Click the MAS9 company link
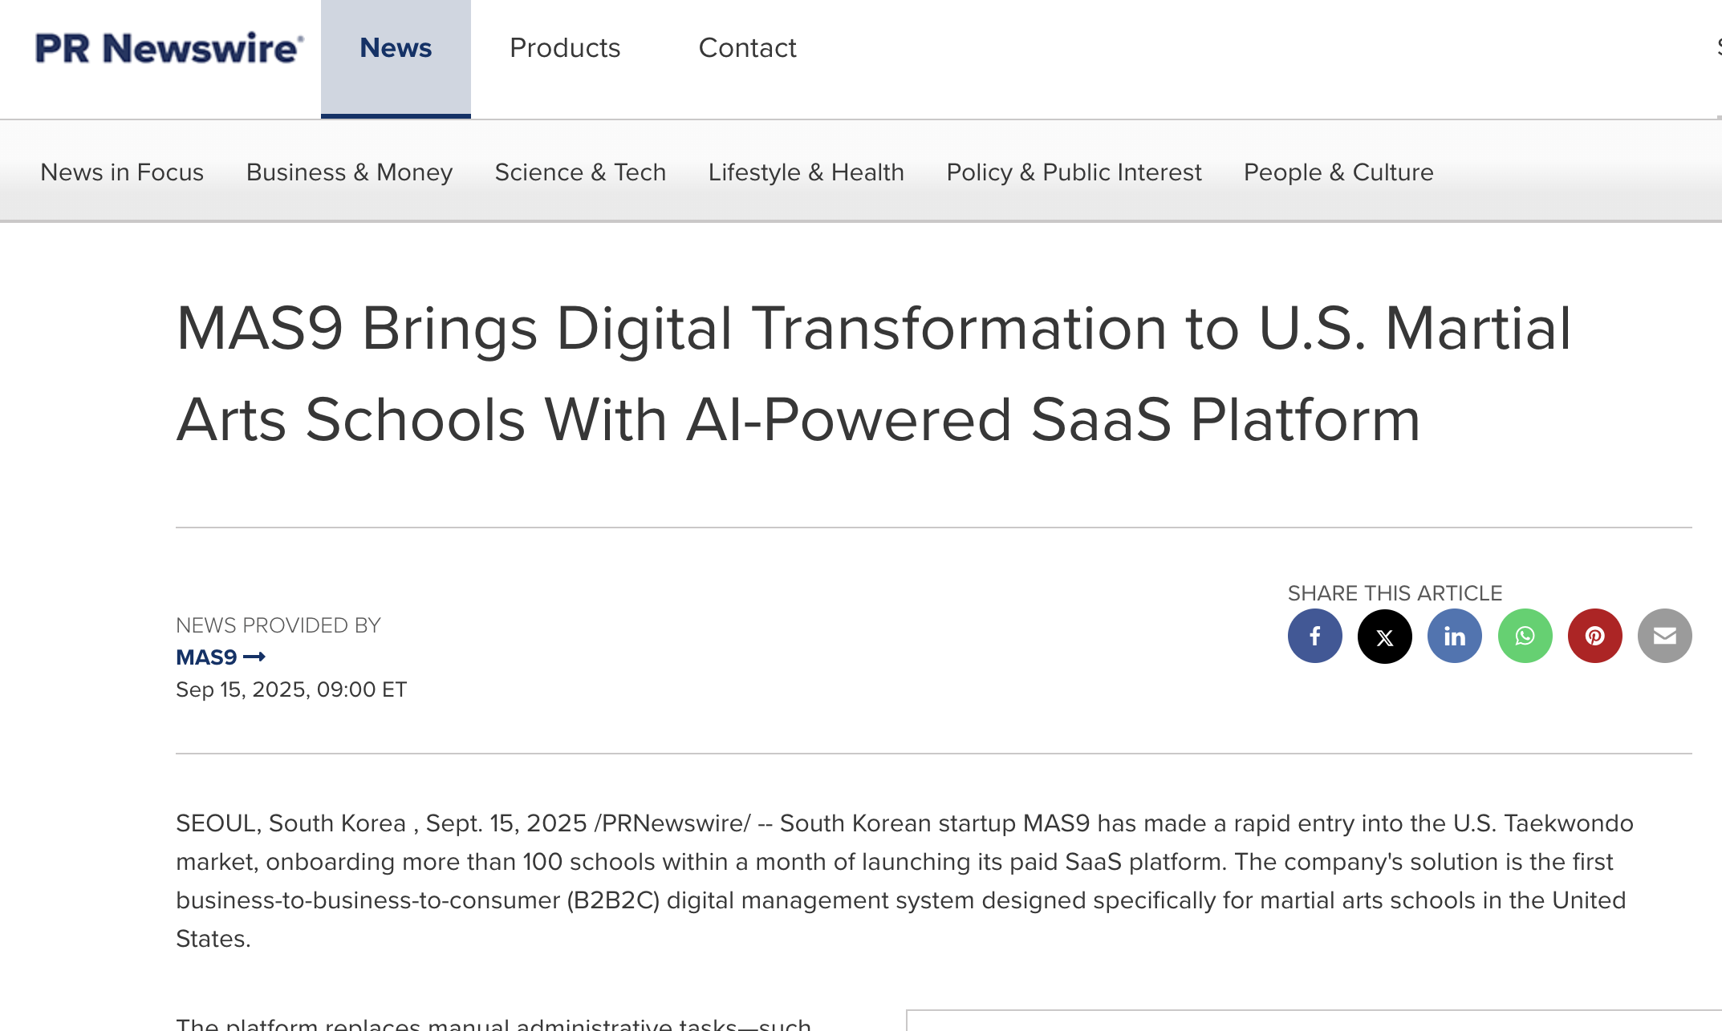The height and width of the screenshot is (1031, 1722). (x=209, y=657)
